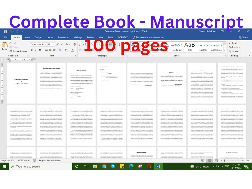The image size is (252, 189).
Task: Open the Select dropdown in Editing
Action: point(234,51)
